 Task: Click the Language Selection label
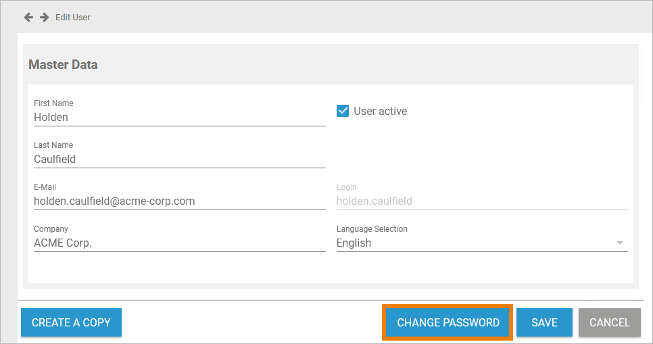tap(372, 228)
